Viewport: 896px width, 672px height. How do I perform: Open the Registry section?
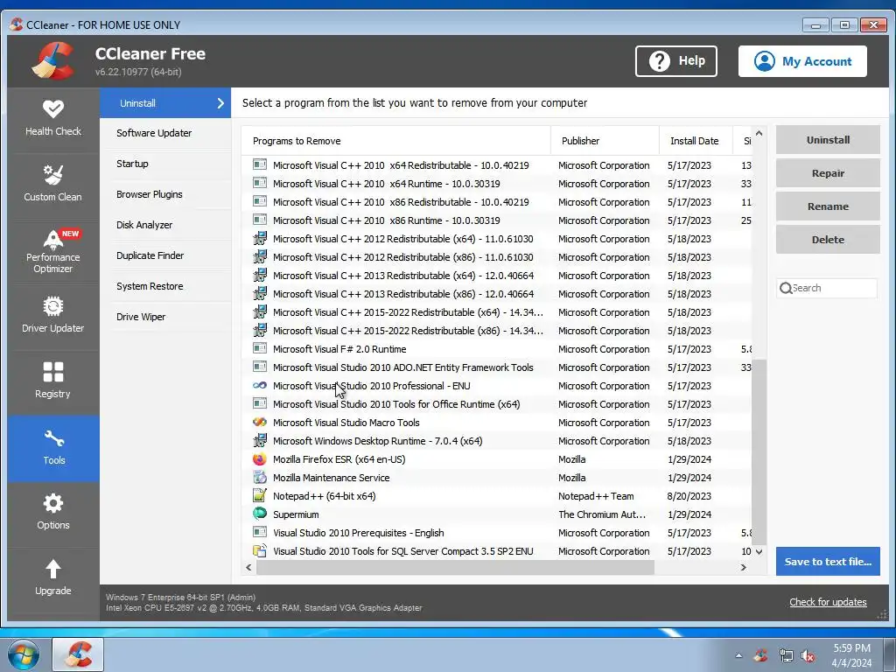pyautogui.click(x=53, y=382)
